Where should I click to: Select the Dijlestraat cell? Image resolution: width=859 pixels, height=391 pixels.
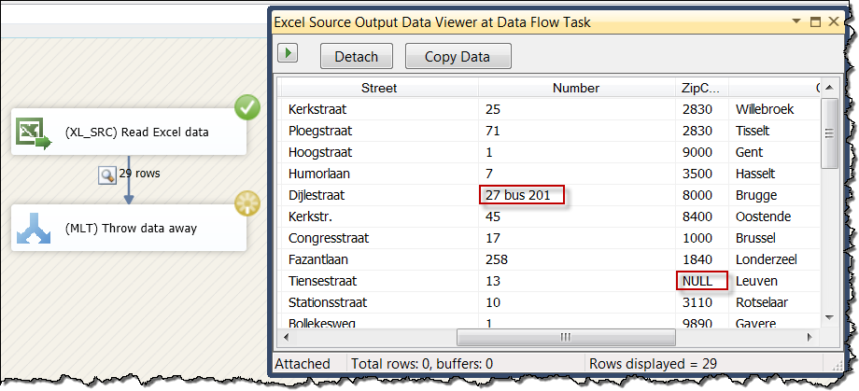click(x=379, y=195)
